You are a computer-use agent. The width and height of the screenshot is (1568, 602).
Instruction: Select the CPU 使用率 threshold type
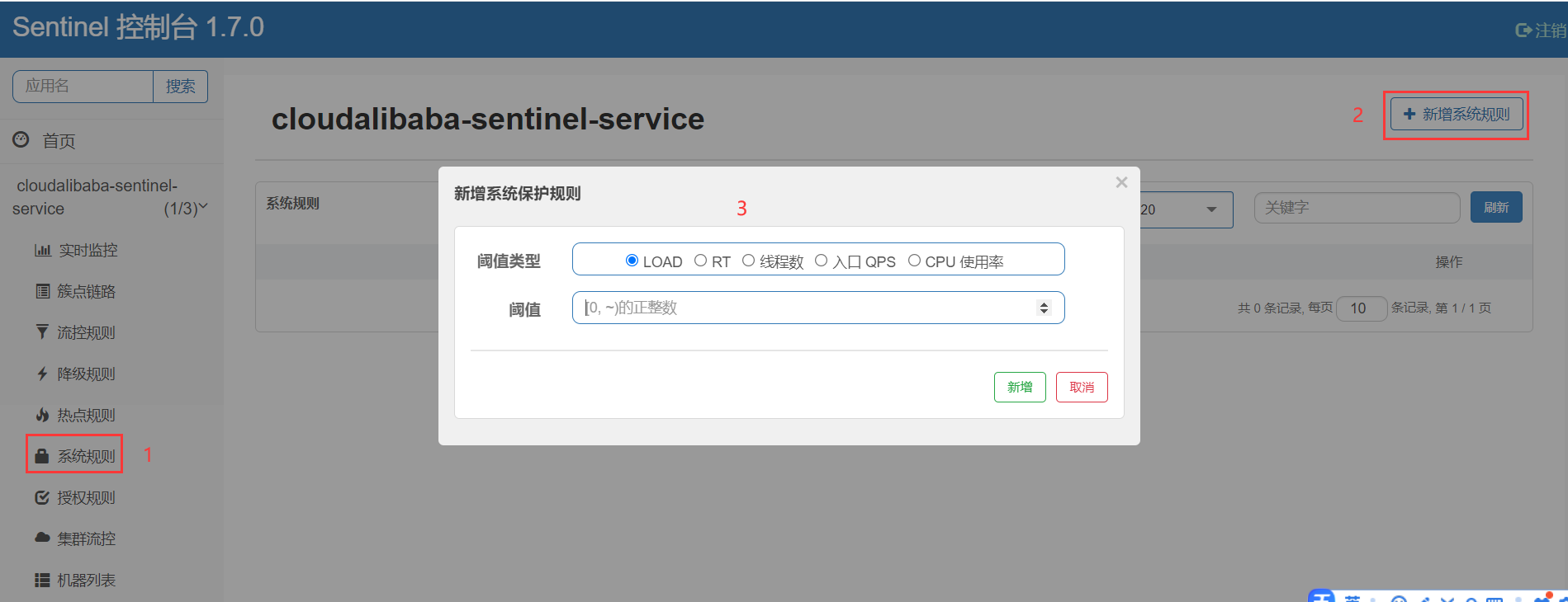[914, 261]
